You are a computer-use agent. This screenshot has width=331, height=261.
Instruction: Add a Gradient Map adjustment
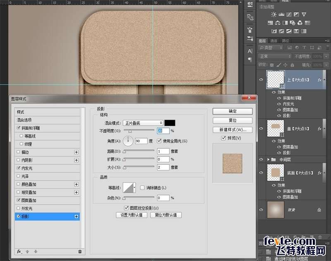(304, 31)
